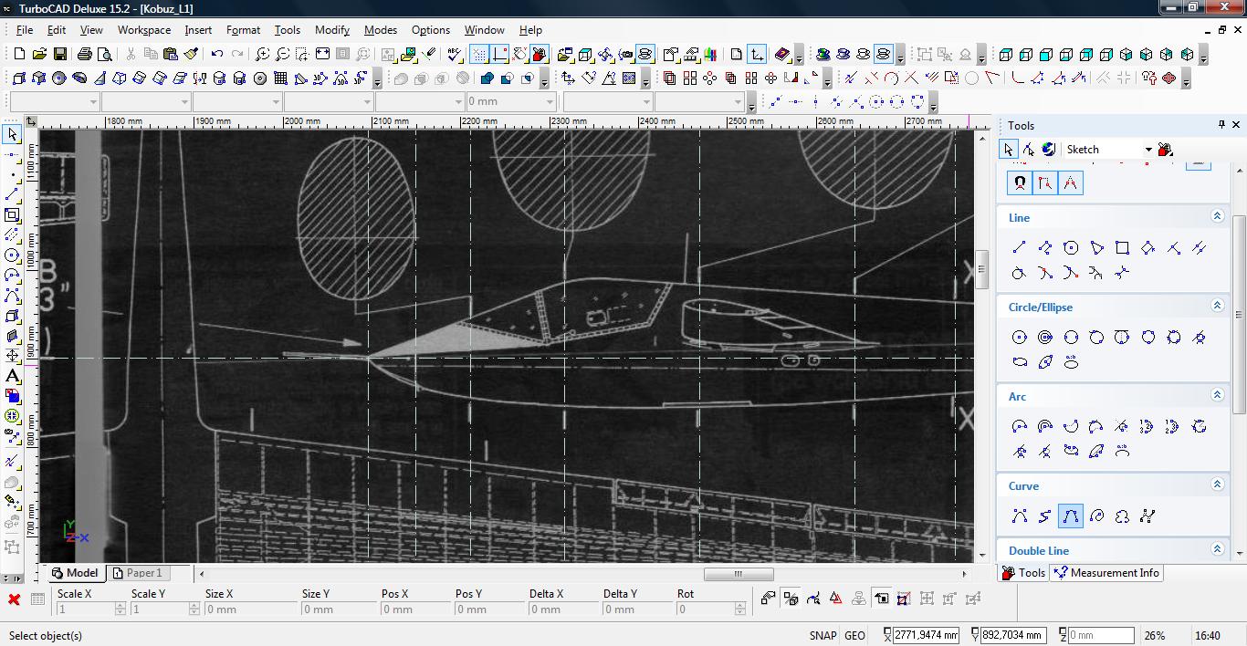This screenshot has height=646, width=1247.
Task: Select the first Arc tool
Action: point(1020,426)
